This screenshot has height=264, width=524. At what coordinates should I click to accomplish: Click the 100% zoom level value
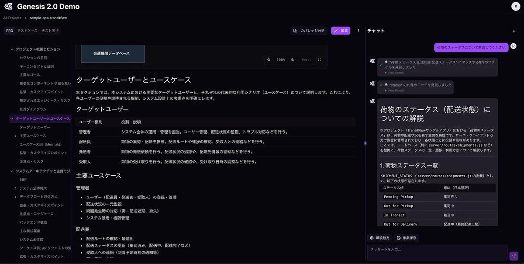(281, 59)
